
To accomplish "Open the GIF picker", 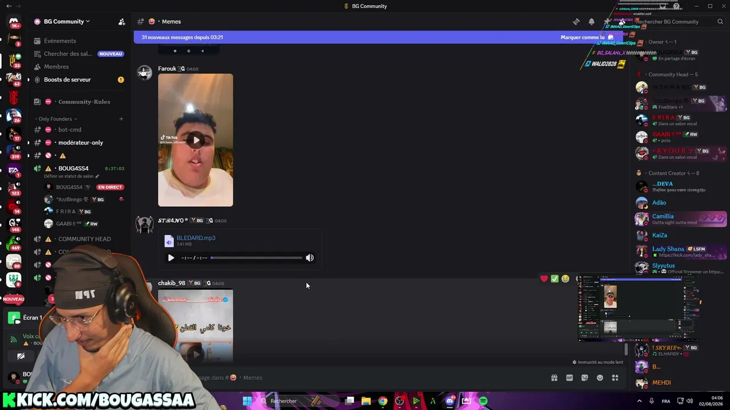I will (x=569, y=378).
